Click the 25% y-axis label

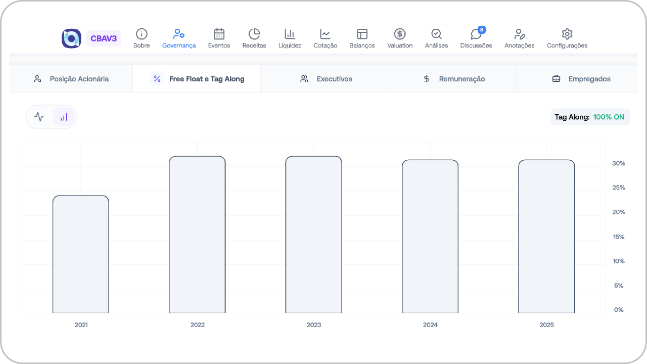pyautogui.click(x=619, y=188)
